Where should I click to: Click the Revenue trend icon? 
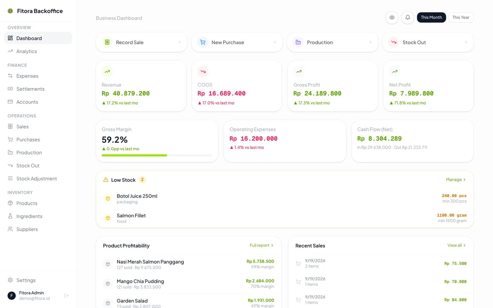[107, 71]
